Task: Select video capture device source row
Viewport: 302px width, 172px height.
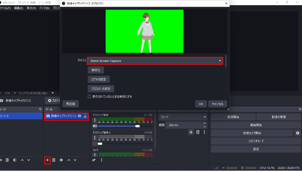Action: click(66, 116)
